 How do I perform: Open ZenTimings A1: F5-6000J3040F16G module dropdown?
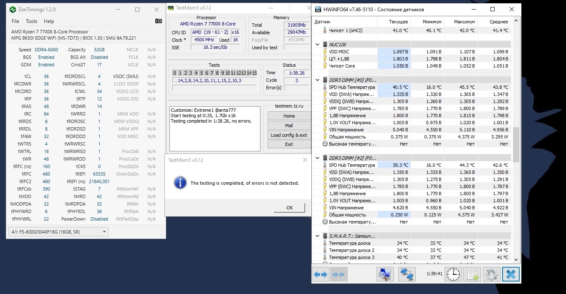[58, 232]
